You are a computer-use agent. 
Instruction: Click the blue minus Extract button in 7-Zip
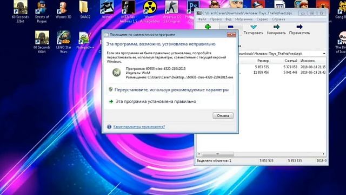(x=231, y=27)
